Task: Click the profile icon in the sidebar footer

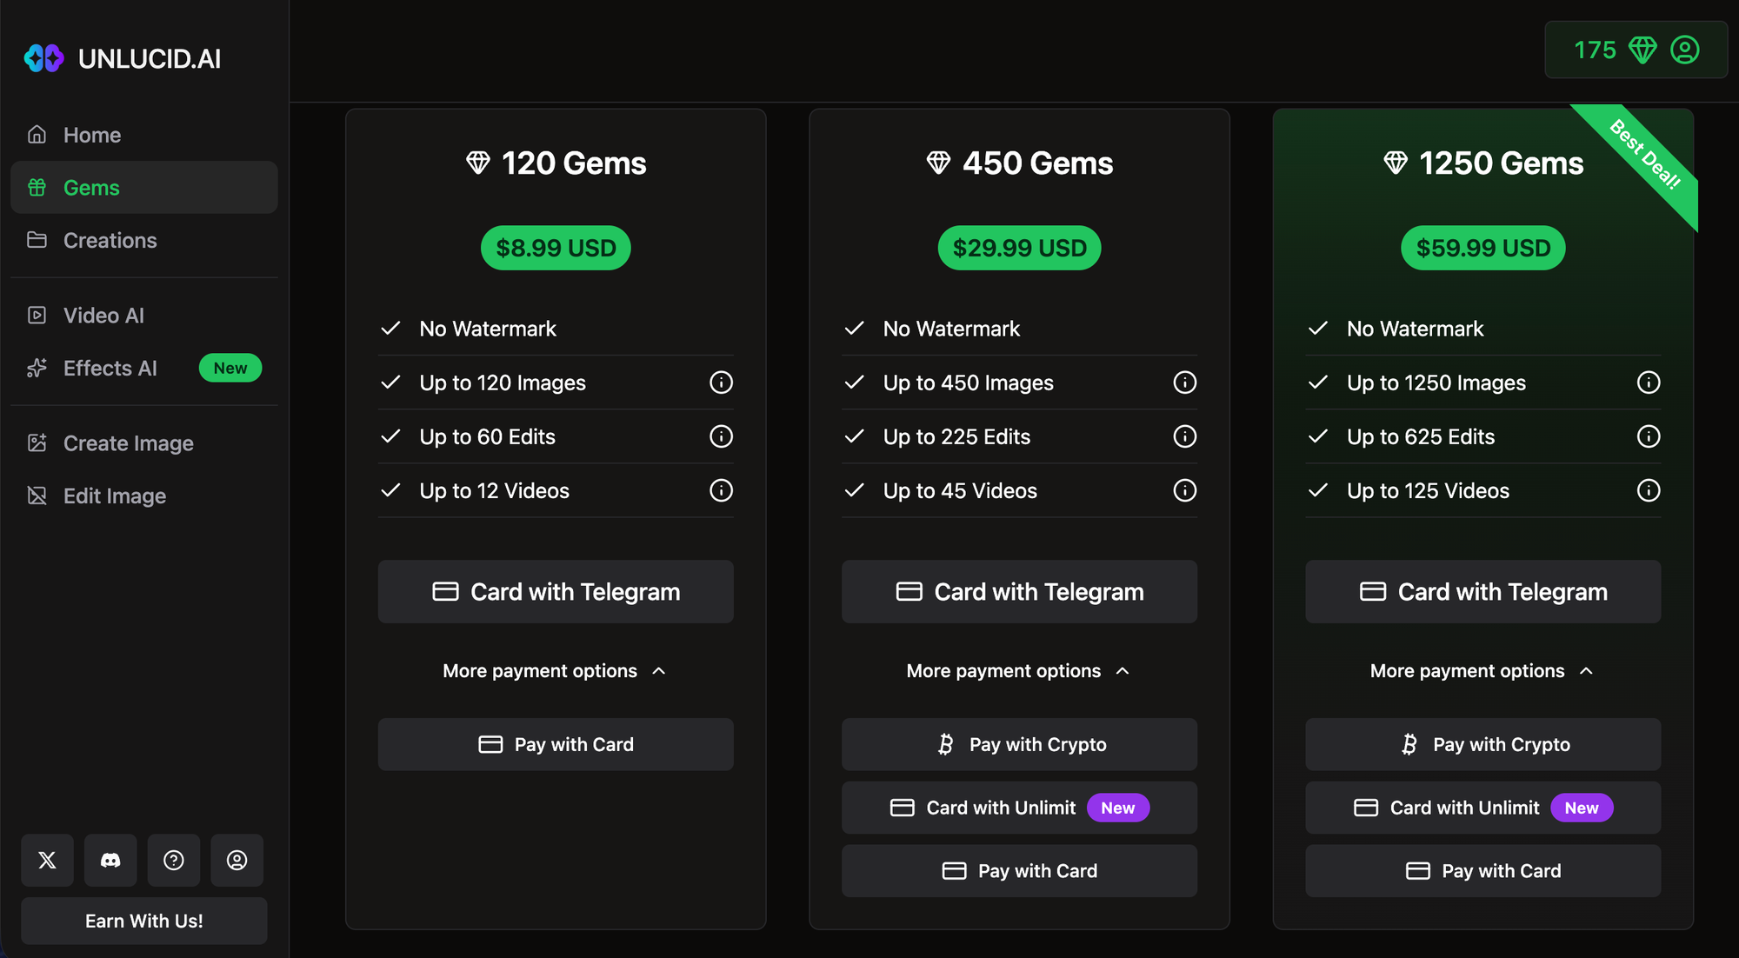Action: click(237, 860)
